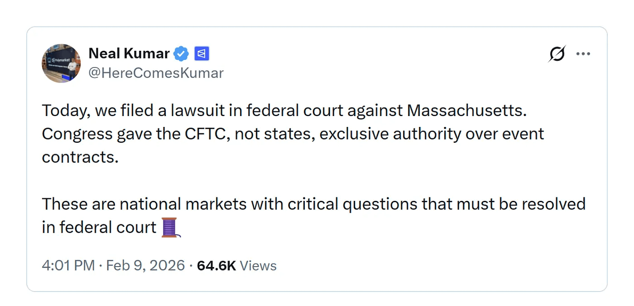This screenshot has width=634, height=306.
Task: Click the Feb 9, 2026 date
Action: pos(145,266)
